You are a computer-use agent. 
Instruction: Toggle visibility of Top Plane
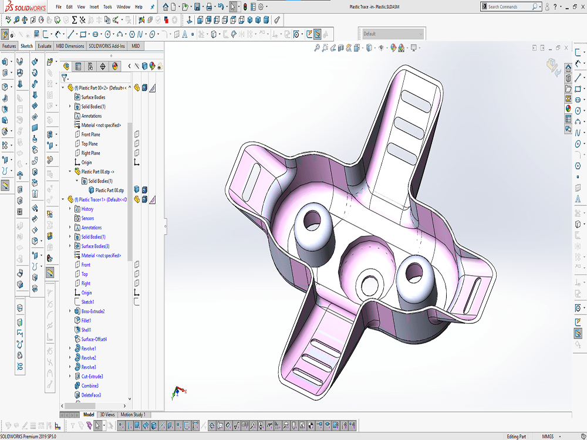click(x=137, y=144)
